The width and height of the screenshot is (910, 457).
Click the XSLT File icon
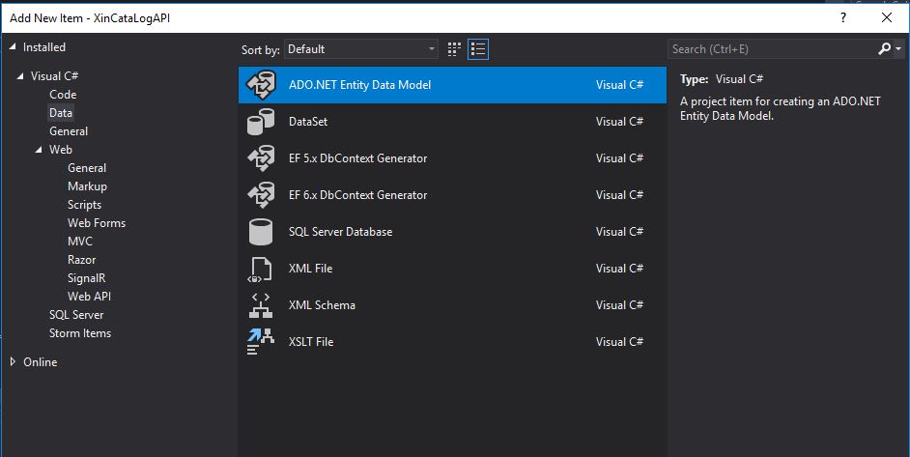[x=260, y=342]
